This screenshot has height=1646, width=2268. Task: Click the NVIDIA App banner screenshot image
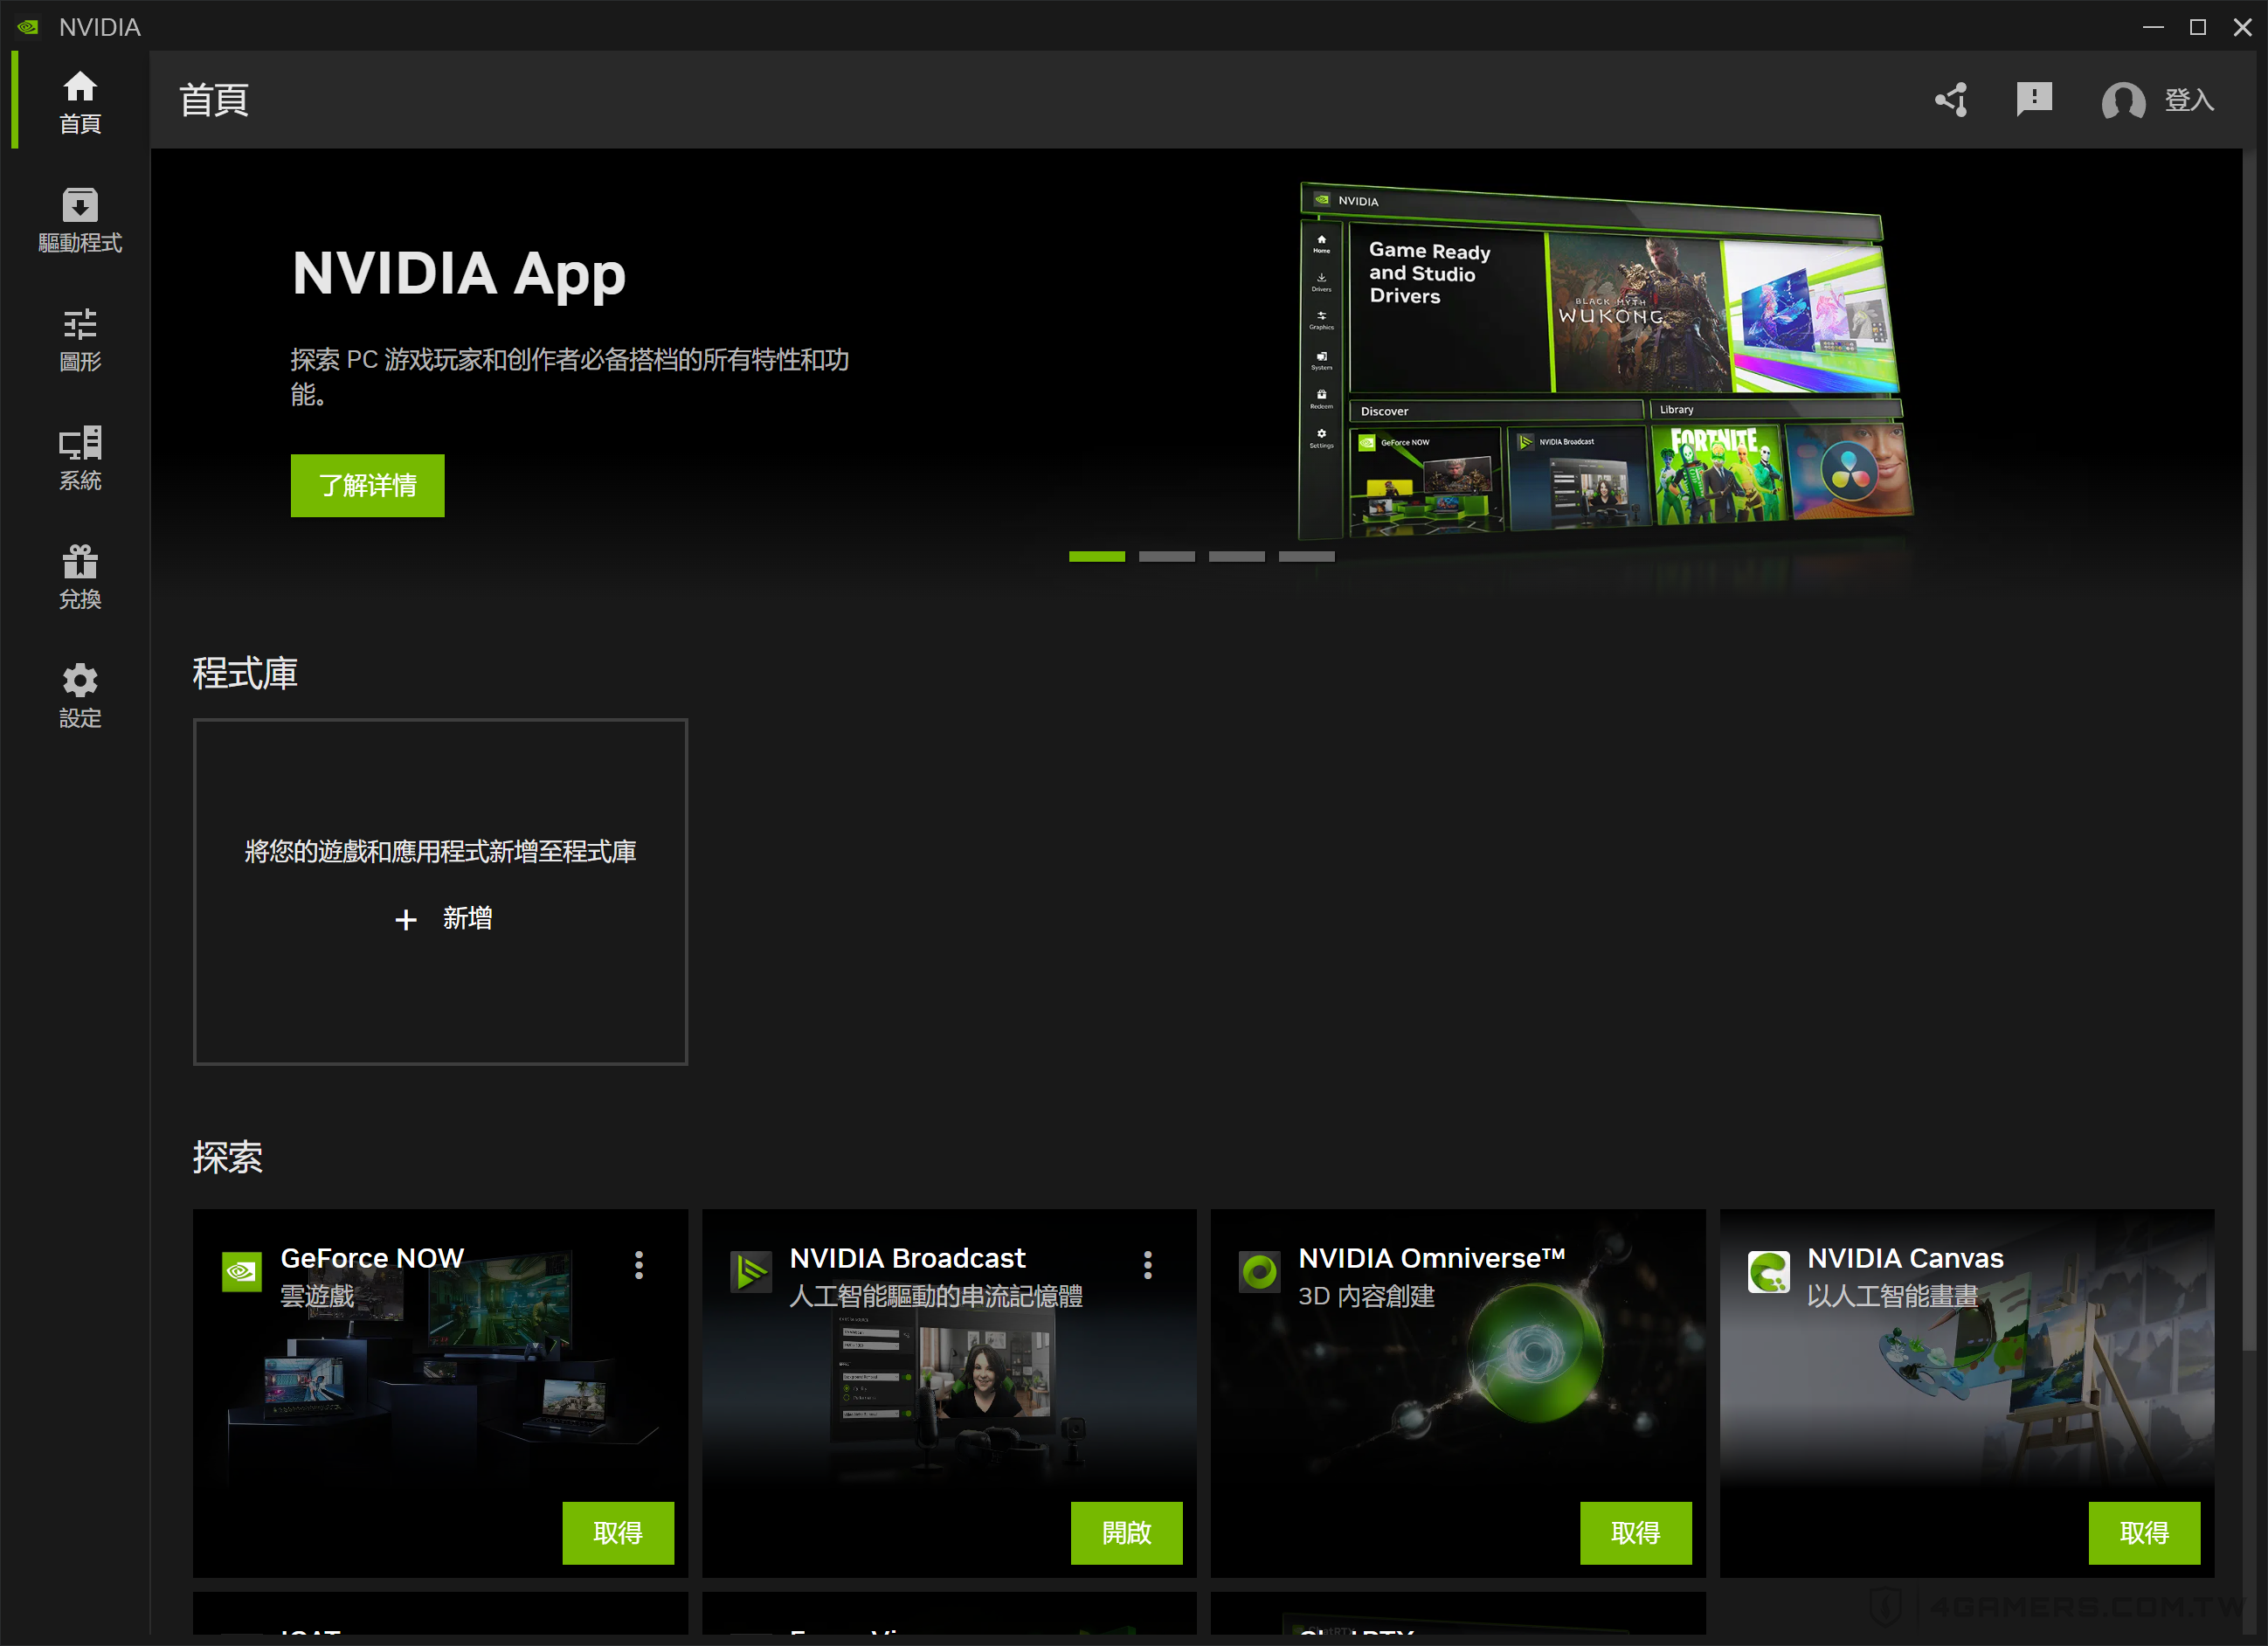tap(1605, 360)
